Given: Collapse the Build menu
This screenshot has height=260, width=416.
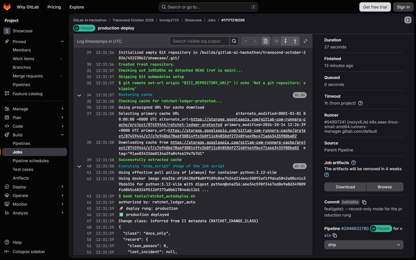Looking at the screenshot, I should tap(62, 135).
